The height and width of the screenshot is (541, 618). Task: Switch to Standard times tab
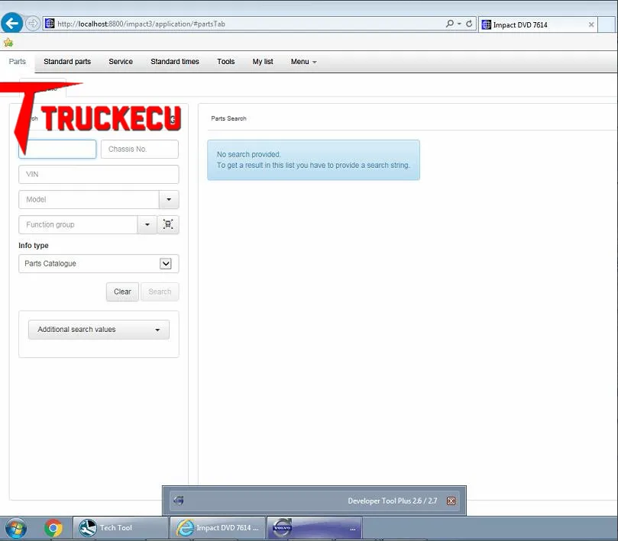175,61
